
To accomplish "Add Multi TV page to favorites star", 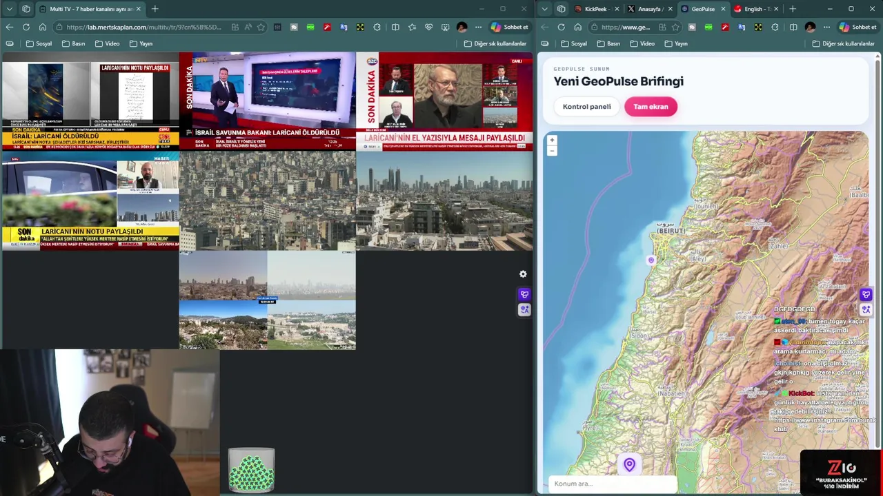I will [x=261, y=27].
